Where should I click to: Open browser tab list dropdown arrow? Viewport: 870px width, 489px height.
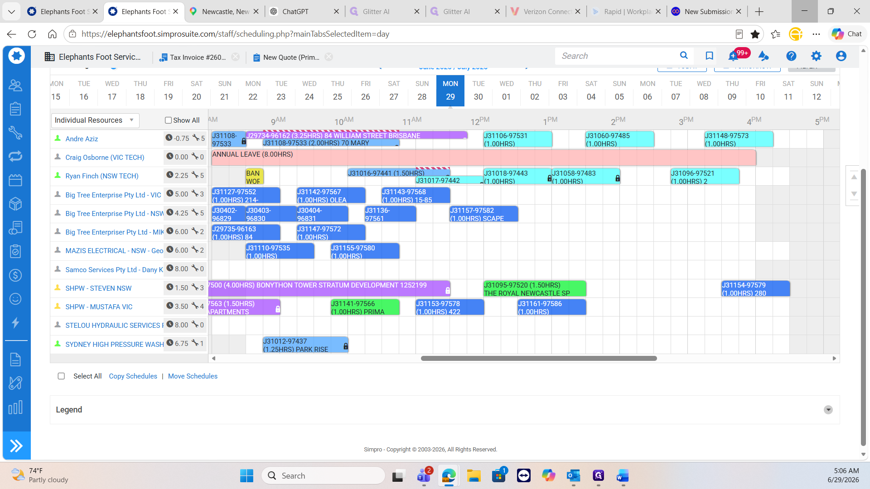(12, 11)
